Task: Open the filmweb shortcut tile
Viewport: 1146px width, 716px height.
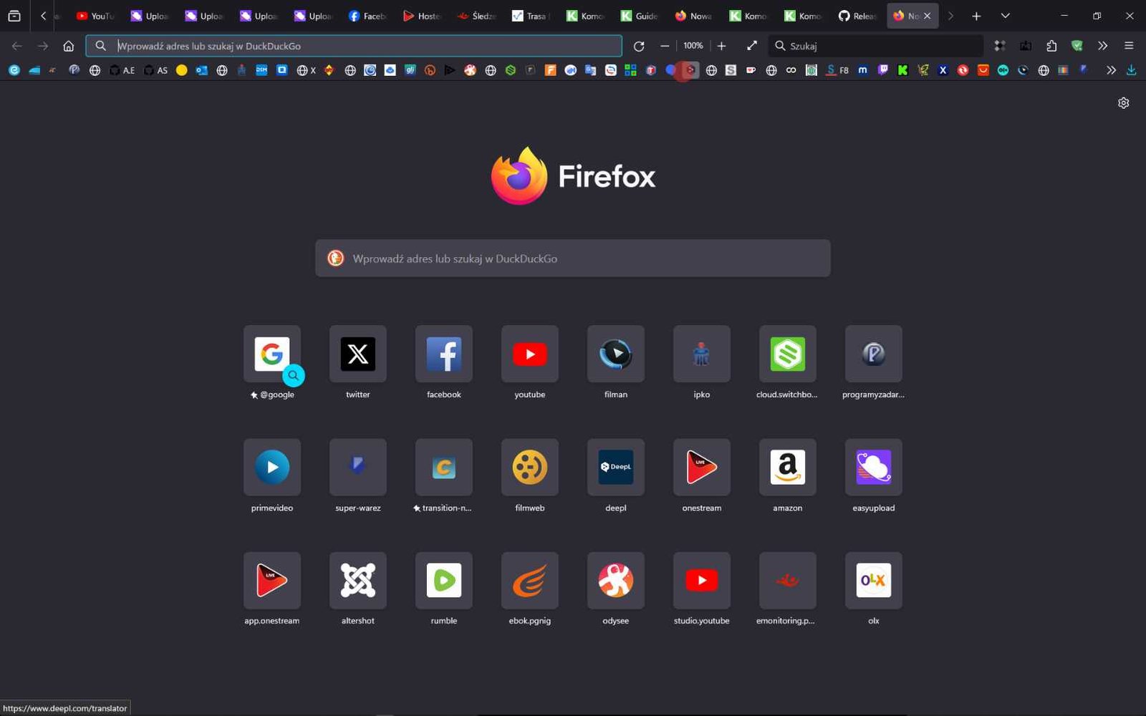Action: click(x=530, y=467)
